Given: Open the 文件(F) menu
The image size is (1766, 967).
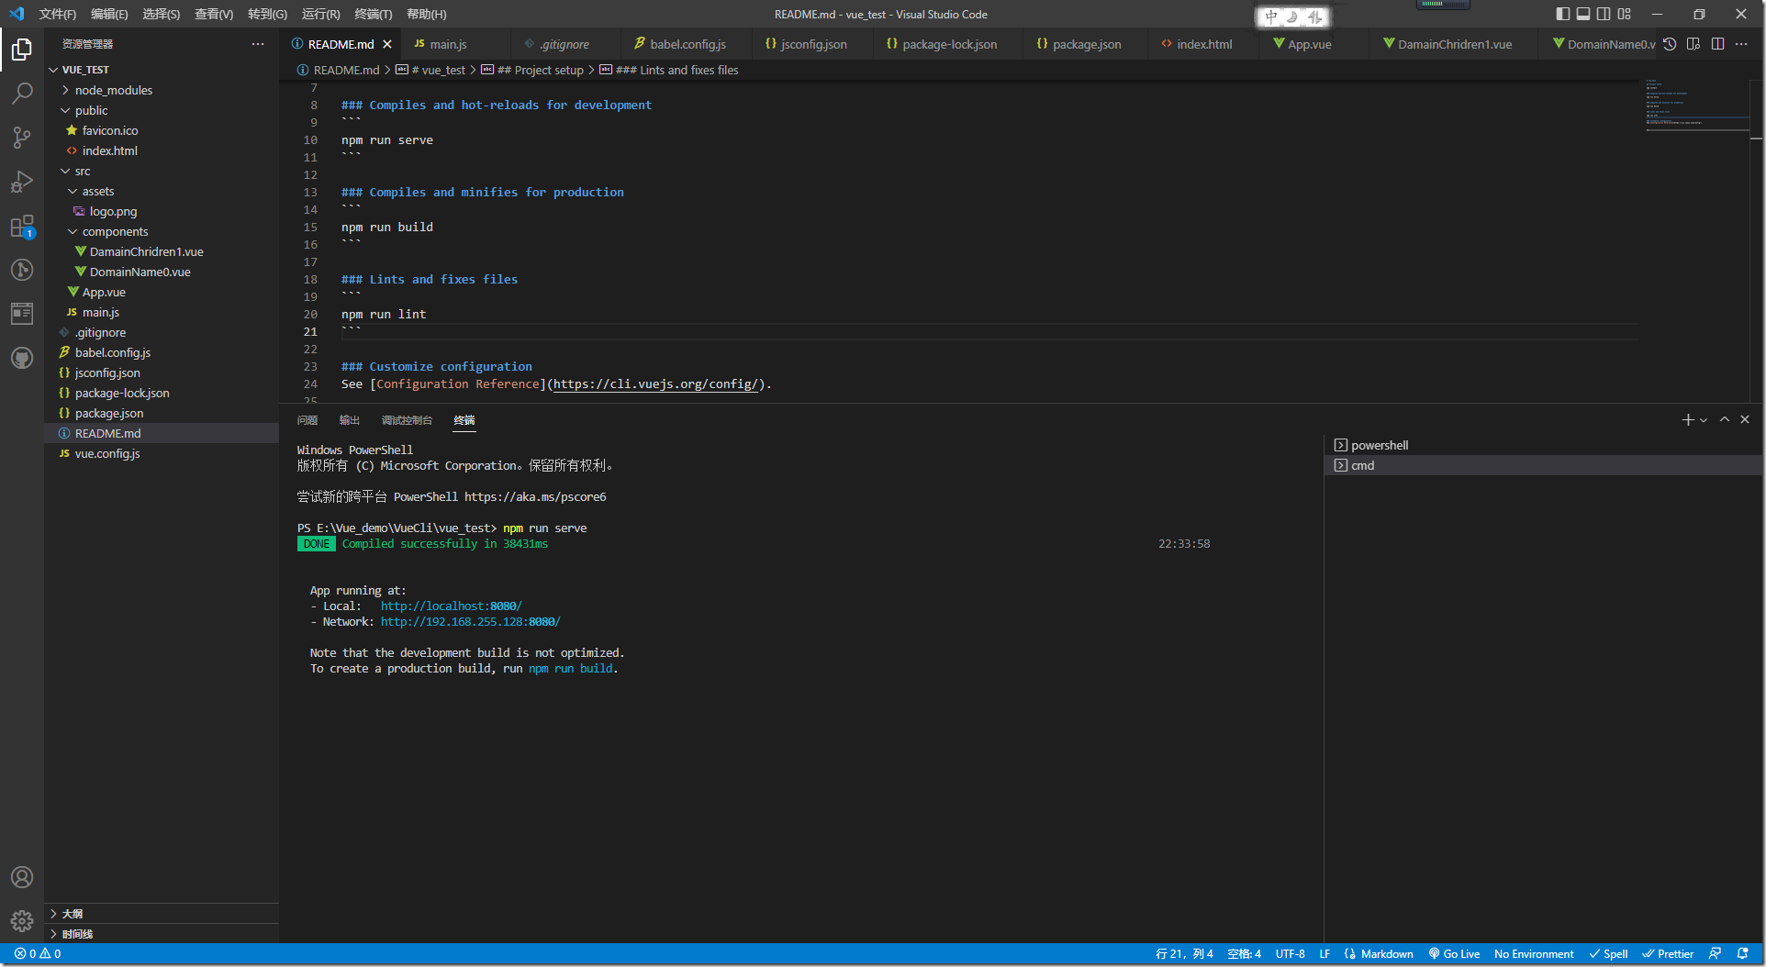Looking at the screenshot, I should [x=57, y=14].
